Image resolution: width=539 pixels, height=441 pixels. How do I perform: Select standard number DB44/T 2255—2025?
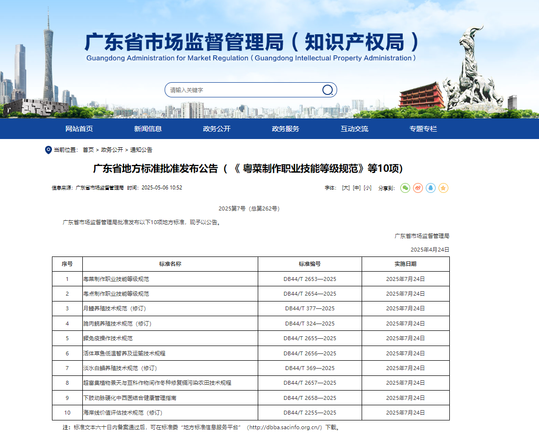click(310, 413)
